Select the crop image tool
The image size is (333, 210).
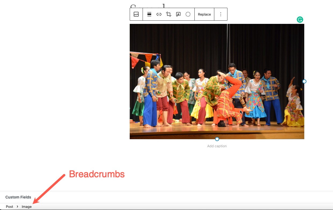169,14
